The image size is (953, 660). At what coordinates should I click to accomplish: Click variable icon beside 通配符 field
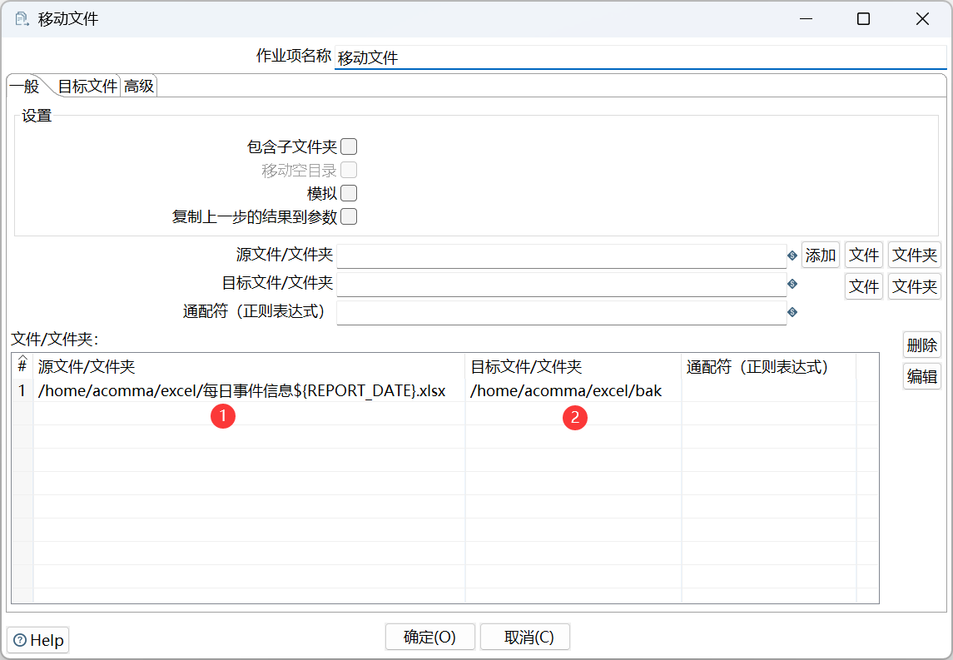[x=792, y=312]
